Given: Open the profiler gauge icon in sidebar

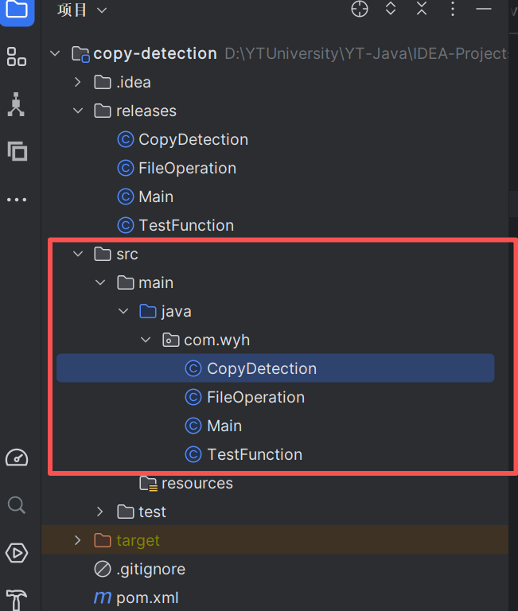Looking at the screenshot, I should [x=17, y=457].
